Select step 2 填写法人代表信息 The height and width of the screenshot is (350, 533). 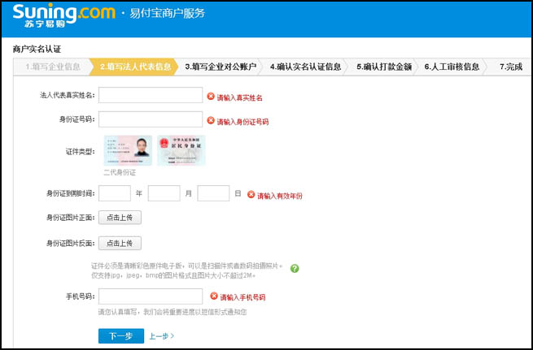pos(135,67)
